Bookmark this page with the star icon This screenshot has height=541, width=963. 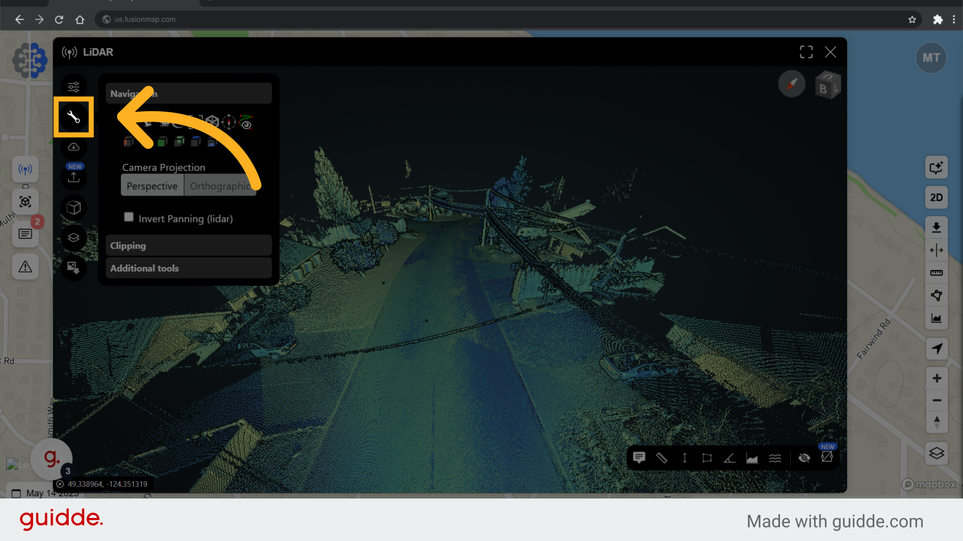pos(912,20)
